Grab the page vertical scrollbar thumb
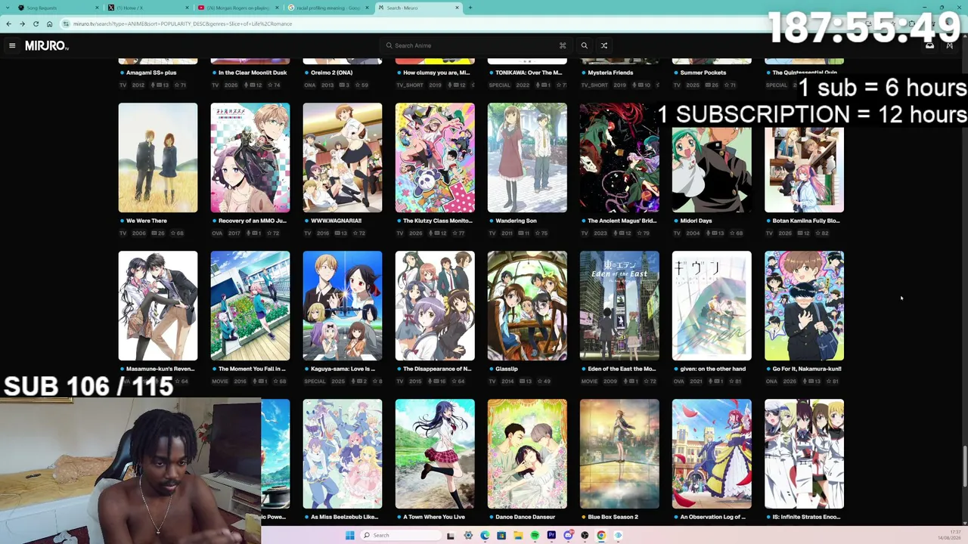The width and height of the screenshot is (968, 544). [964, 467]
